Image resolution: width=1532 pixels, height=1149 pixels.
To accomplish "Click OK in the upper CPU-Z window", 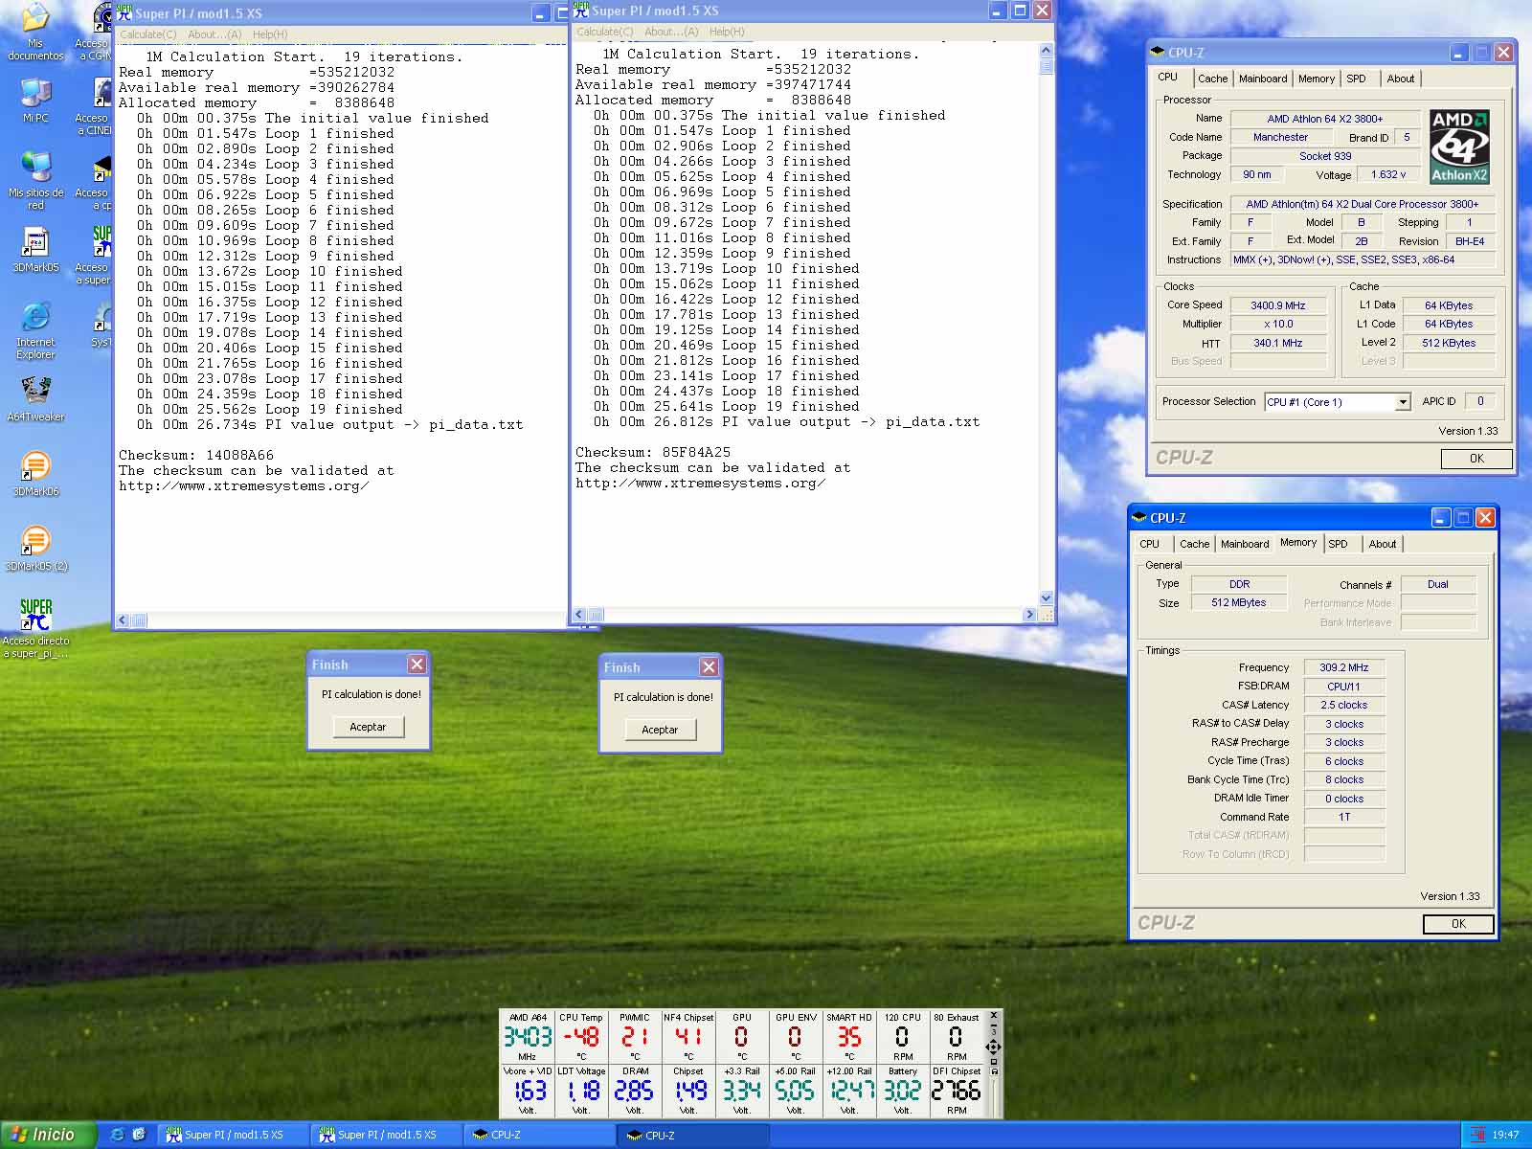I will pyautogui.click(x=1476, y=459).
